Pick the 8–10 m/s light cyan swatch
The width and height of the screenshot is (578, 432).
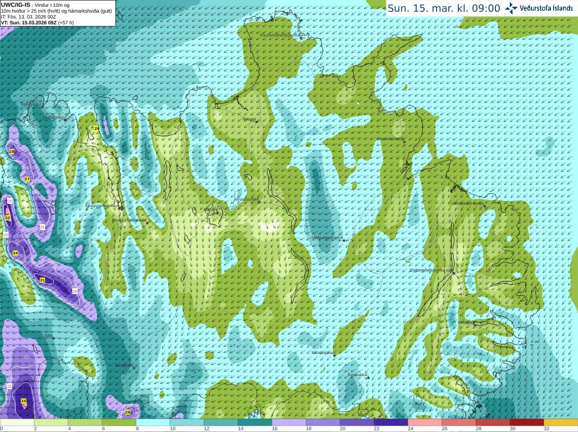(153, 423)
